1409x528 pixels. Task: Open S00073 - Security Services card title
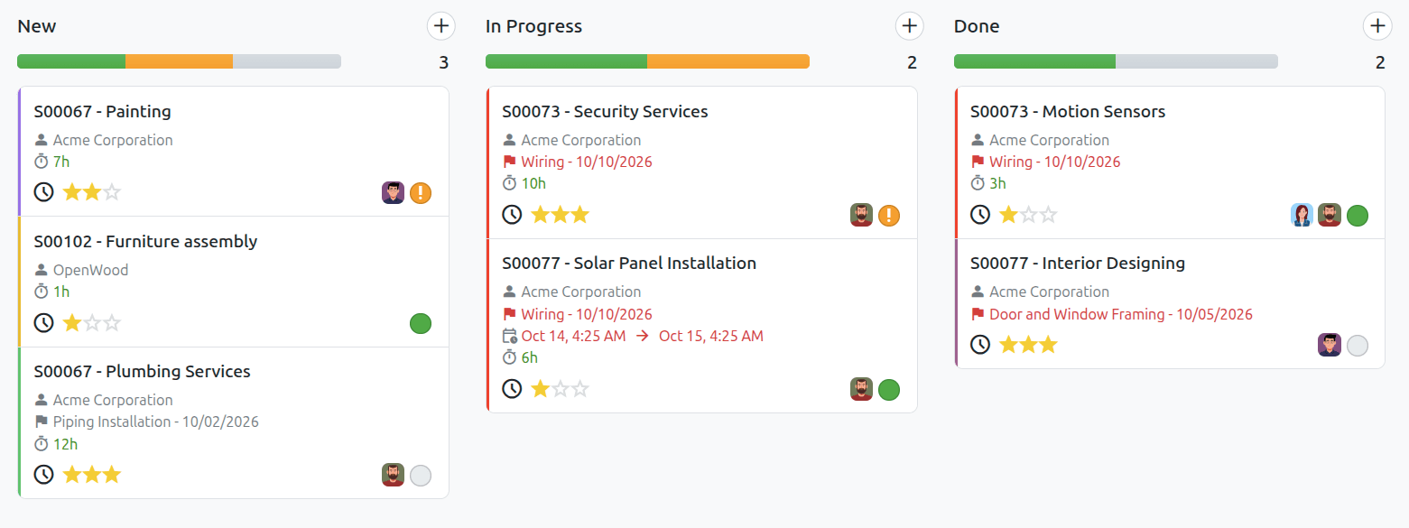(x=606, y=112)
